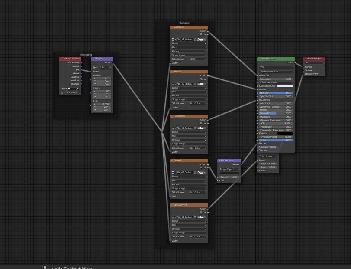Viewport: 351px width, 269px height.
Task: Expand the Material Output node header triangle
Action: point(305,59)
